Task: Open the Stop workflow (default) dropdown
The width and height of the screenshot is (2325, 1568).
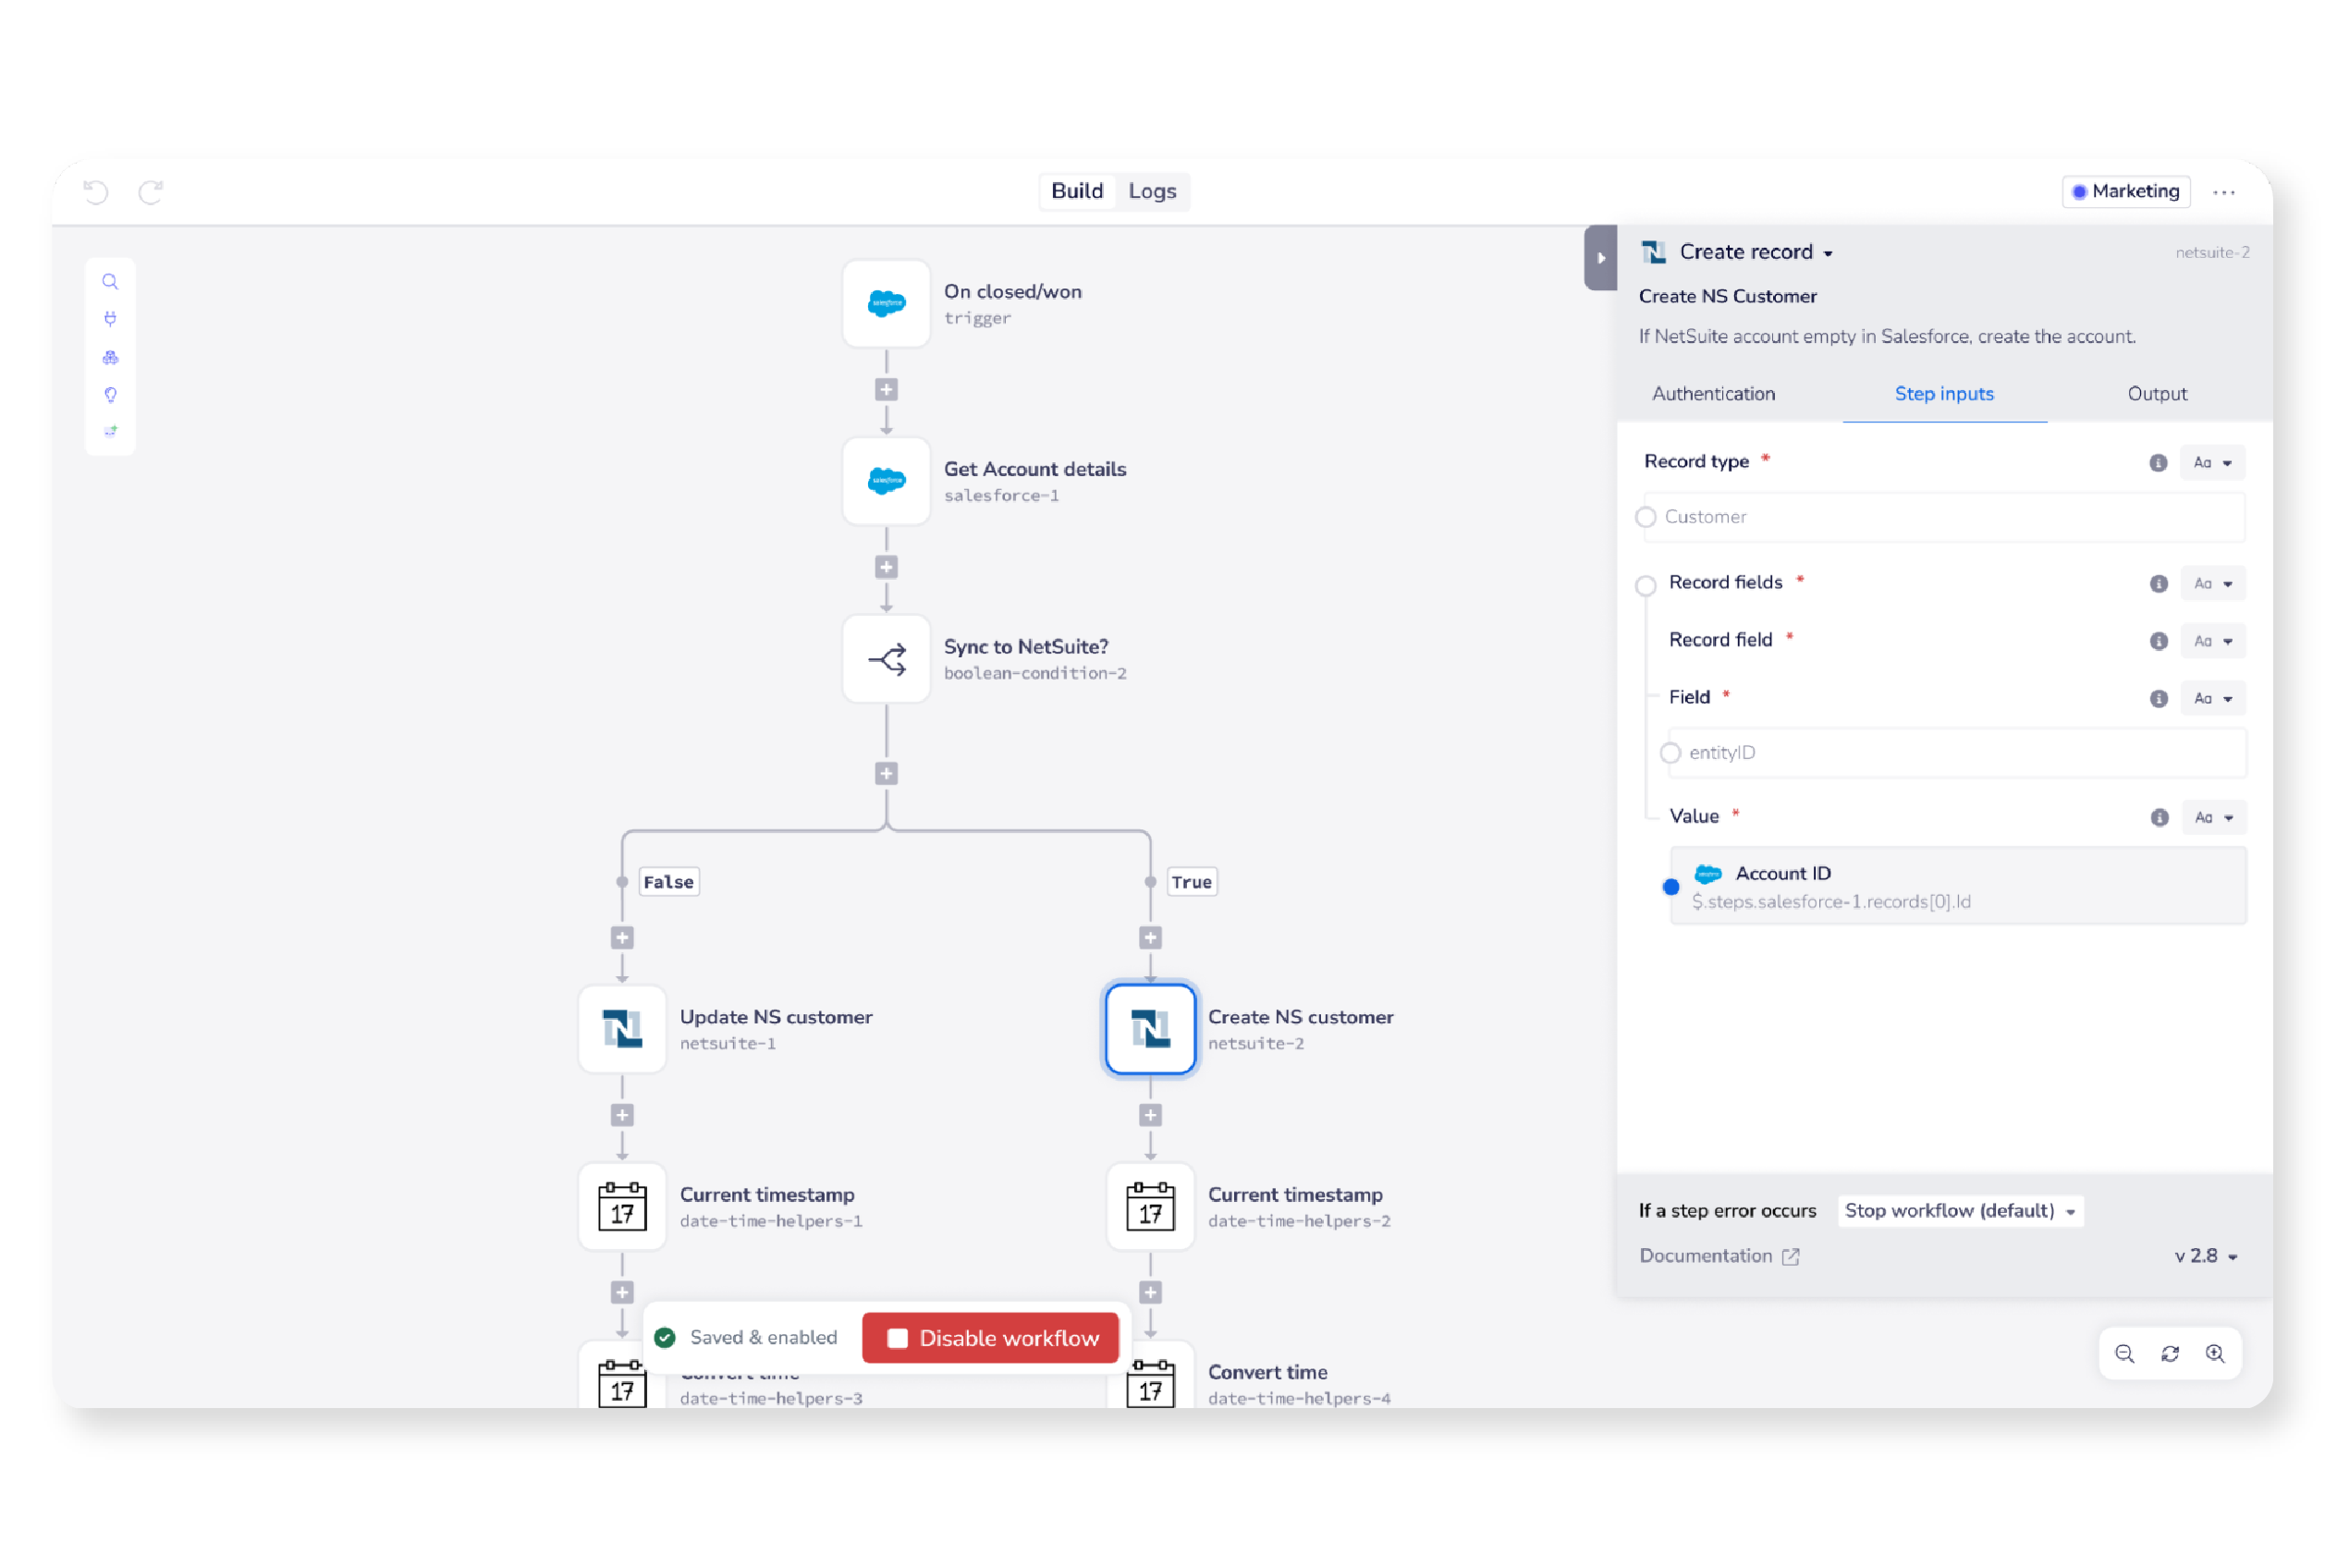Action: pyautogui.click(x=1959, y=1210)
